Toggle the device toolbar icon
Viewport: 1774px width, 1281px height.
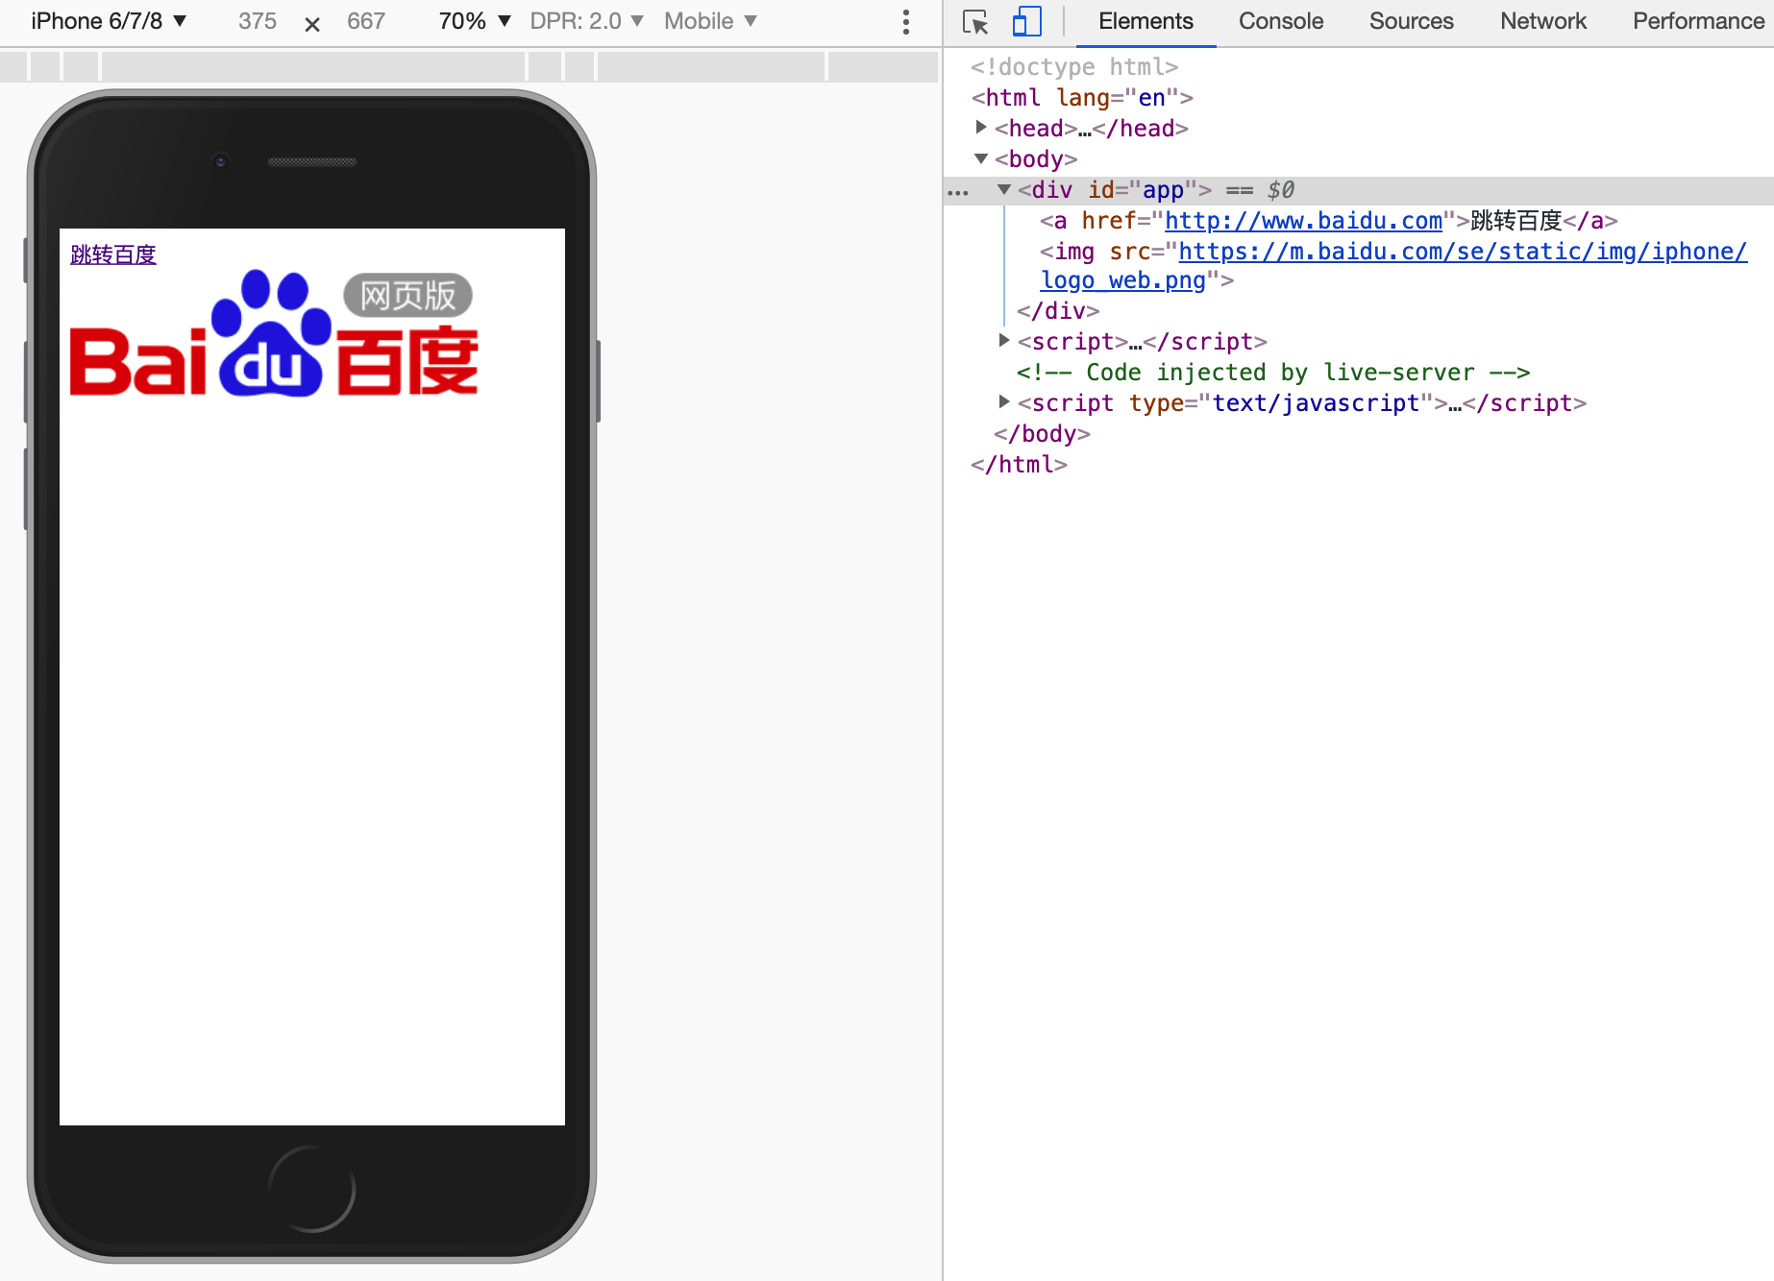point(1027,21)
